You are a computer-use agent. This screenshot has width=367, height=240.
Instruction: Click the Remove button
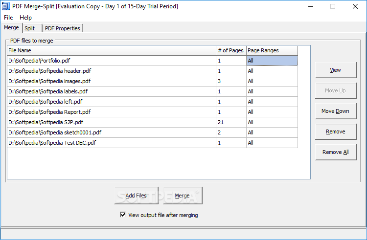point(336,132)
